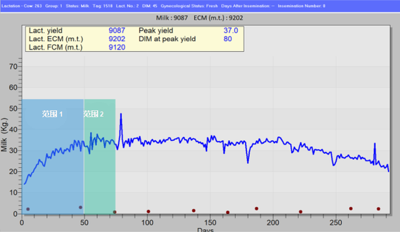Select the green shaded 范围 2 region label
Viewport: 400px width, 232px height.
coord(94,114)
